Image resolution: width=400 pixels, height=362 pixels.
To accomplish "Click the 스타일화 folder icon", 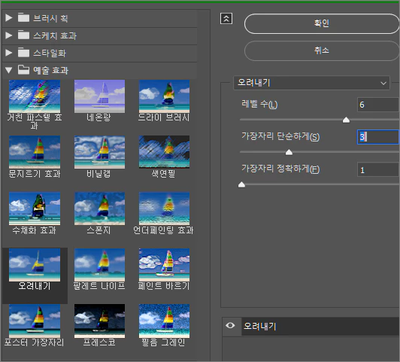I will point(23,53).
